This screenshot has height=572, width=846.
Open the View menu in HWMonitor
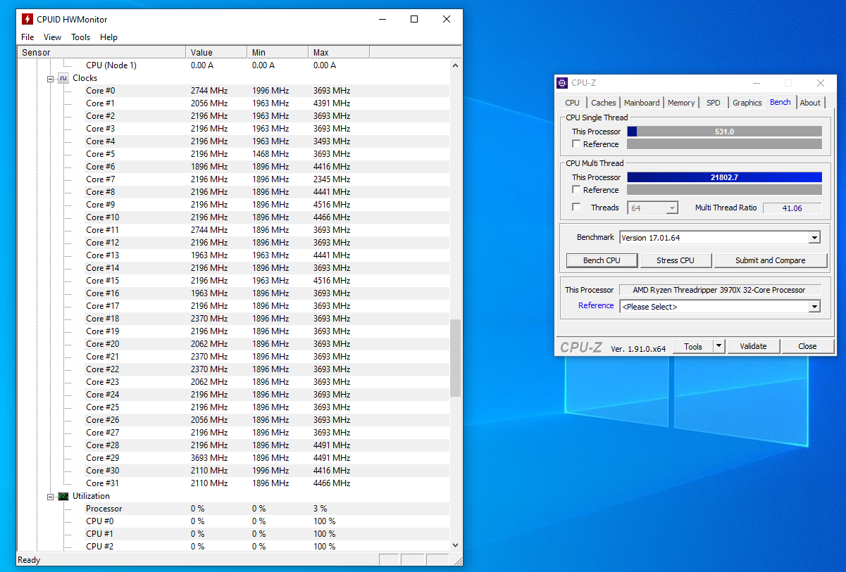[52, 37]
